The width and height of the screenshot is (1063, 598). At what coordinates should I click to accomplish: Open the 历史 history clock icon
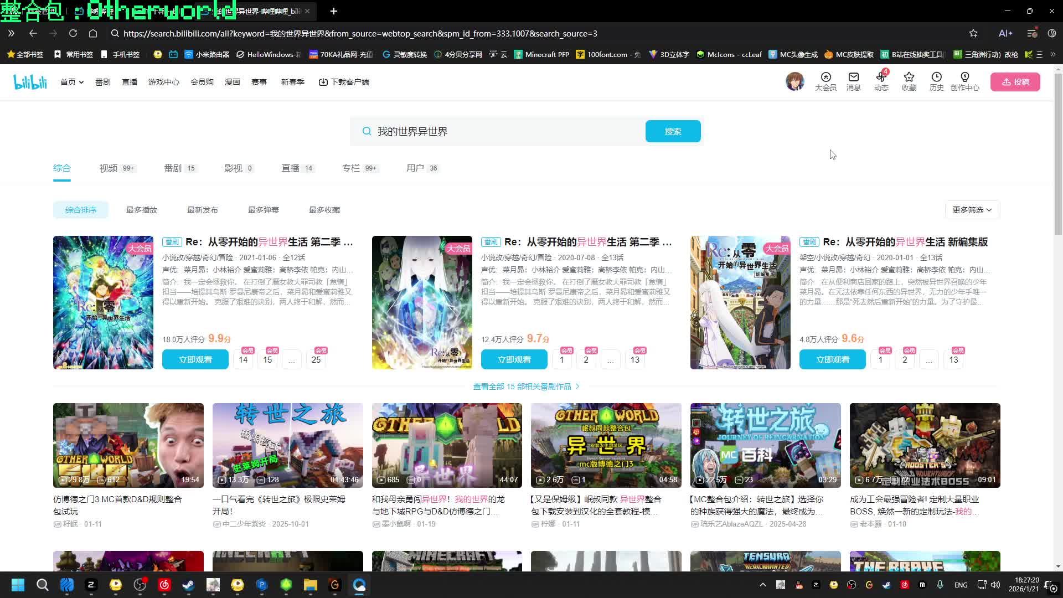pos(936,78)
